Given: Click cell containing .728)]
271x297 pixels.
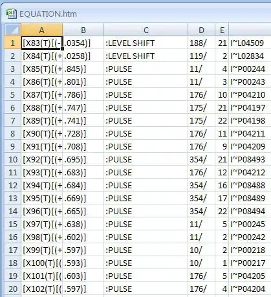Looking at the screenshot, I should click(83, 133).
